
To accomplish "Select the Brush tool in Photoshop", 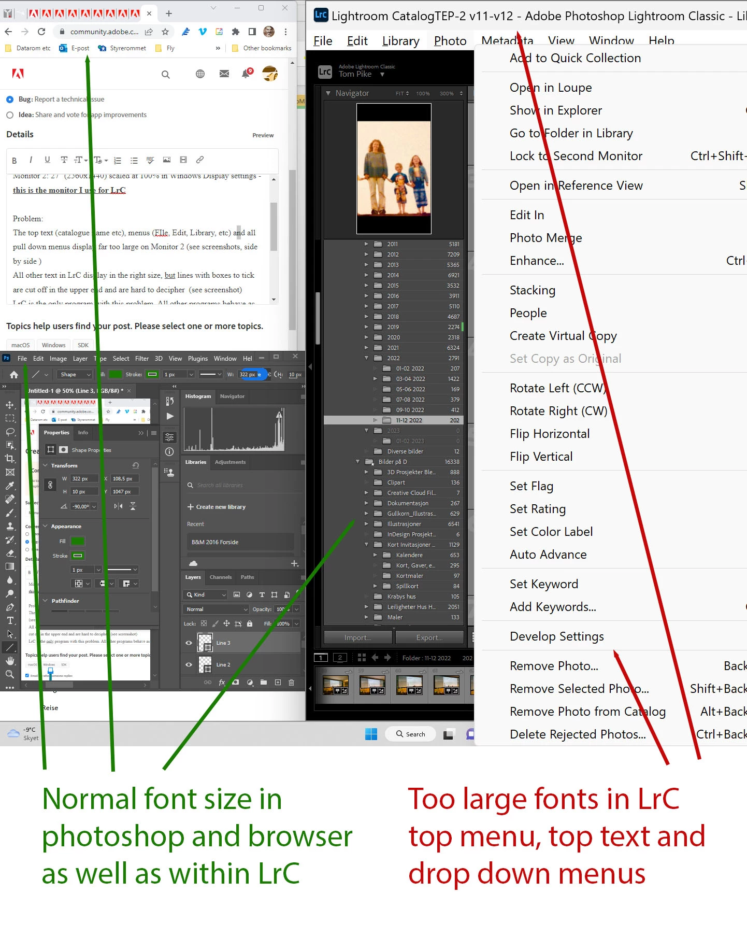I will (10, 513).
